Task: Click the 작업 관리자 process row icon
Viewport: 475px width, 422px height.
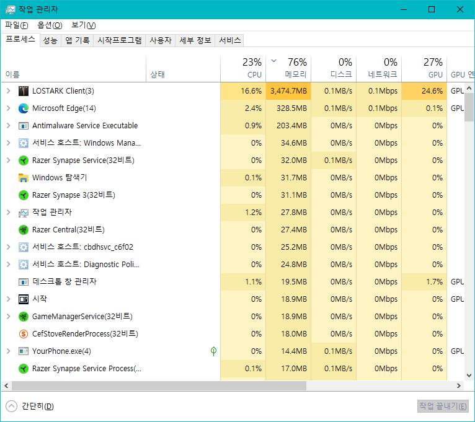Action: (24, 213)
